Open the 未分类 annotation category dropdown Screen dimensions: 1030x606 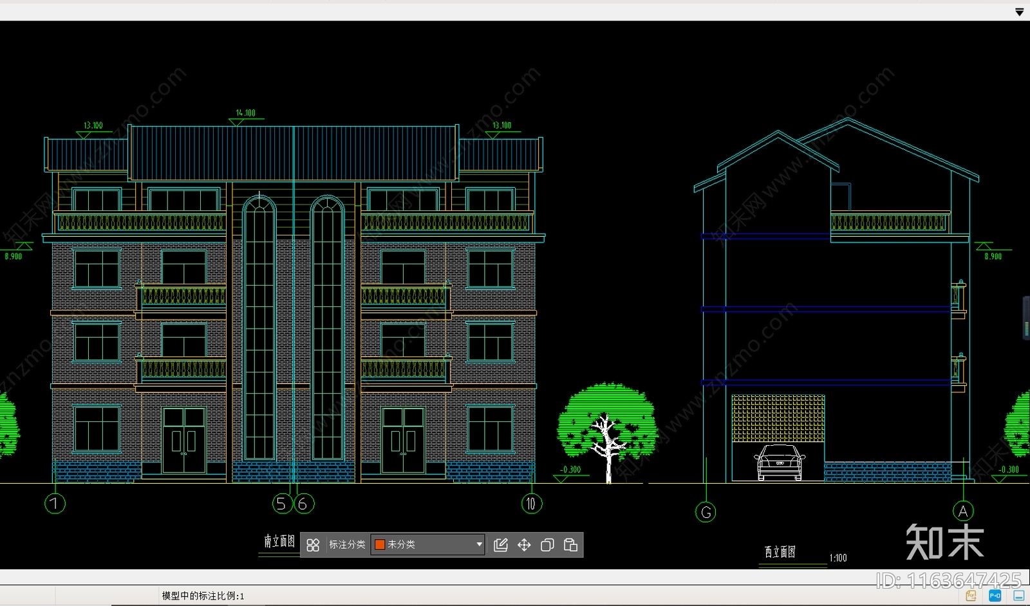pos(428,544)
